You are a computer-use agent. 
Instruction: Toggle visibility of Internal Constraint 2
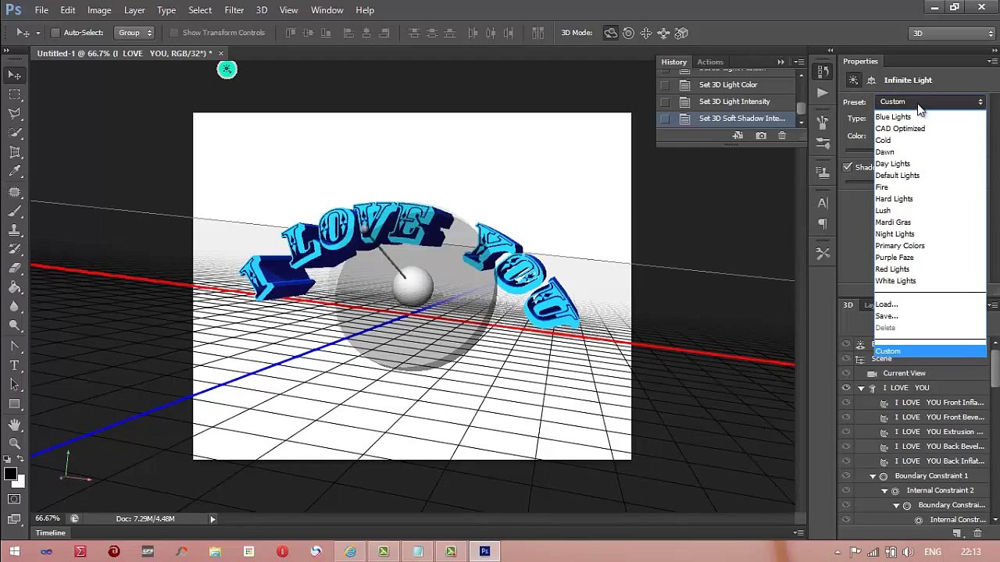coord(846,491)
